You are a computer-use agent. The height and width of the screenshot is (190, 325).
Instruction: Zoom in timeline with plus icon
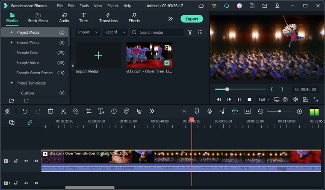299,111
